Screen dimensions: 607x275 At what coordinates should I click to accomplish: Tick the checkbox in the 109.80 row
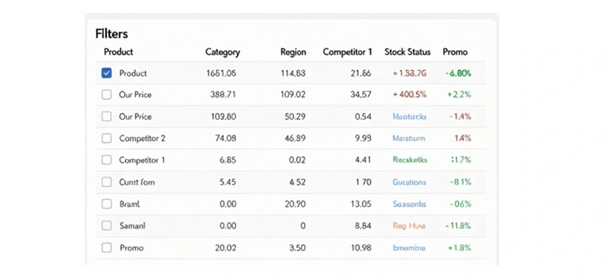[x=106, y=117]
